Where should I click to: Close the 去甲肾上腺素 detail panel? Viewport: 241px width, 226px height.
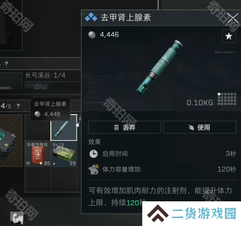pyautogui.click(x=233, y=18)
